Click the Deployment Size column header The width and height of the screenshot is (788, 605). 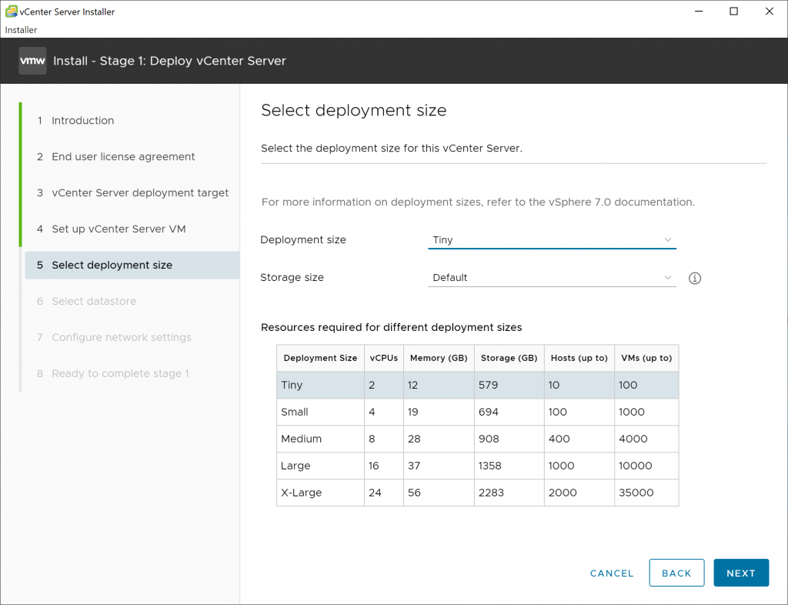[x=320, y=358]
